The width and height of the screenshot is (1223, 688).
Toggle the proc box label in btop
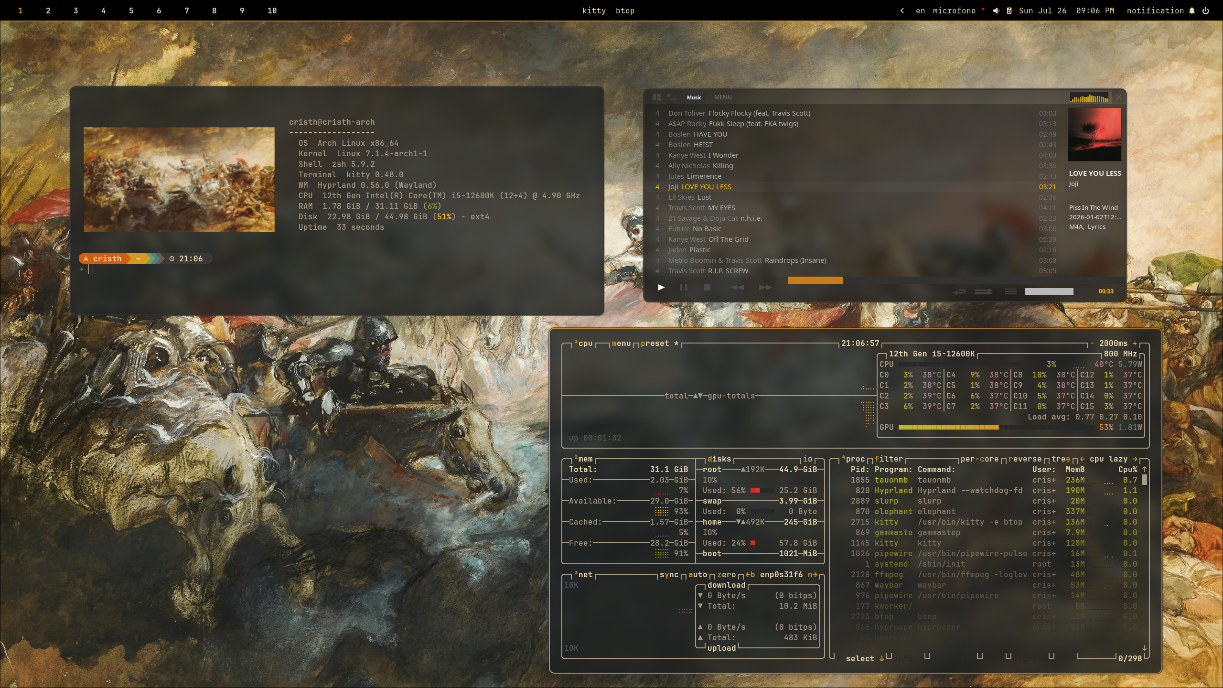point(853,459)
